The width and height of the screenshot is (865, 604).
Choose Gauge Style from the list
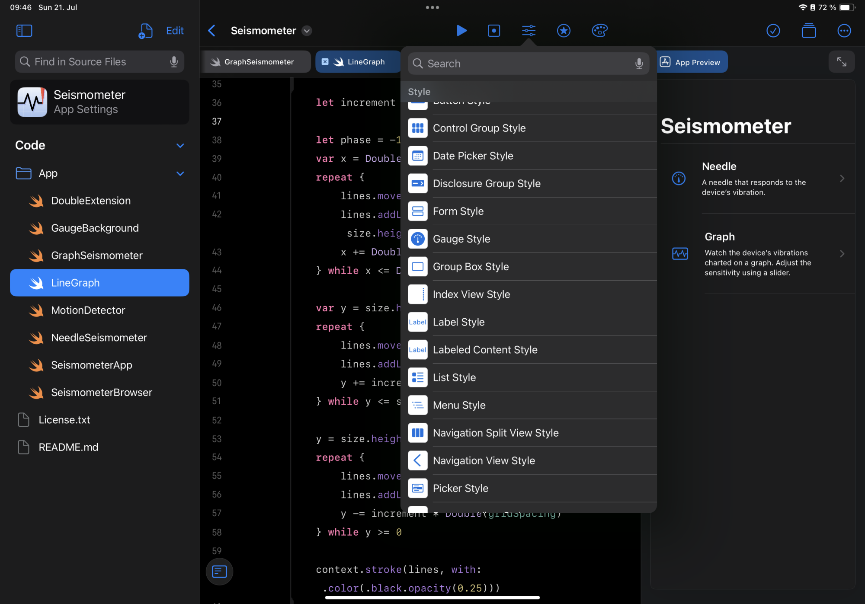coord(461,239)
